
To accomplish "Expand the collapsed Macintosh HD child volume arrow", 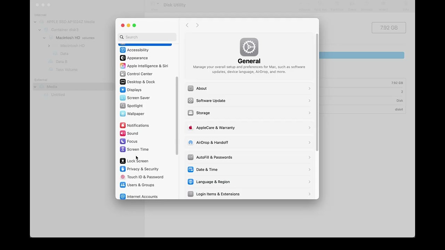I will click(x=49, y=46).
